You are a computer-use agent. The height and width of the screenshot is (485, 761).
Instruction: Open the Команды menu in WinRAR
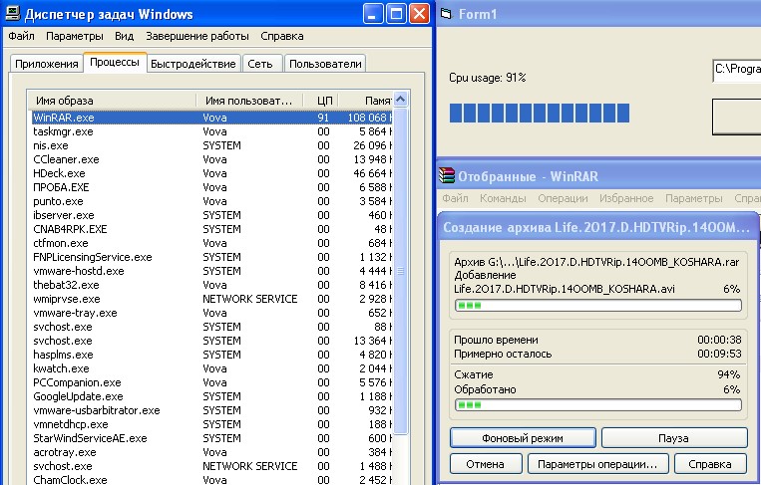[x=503, y=198]
